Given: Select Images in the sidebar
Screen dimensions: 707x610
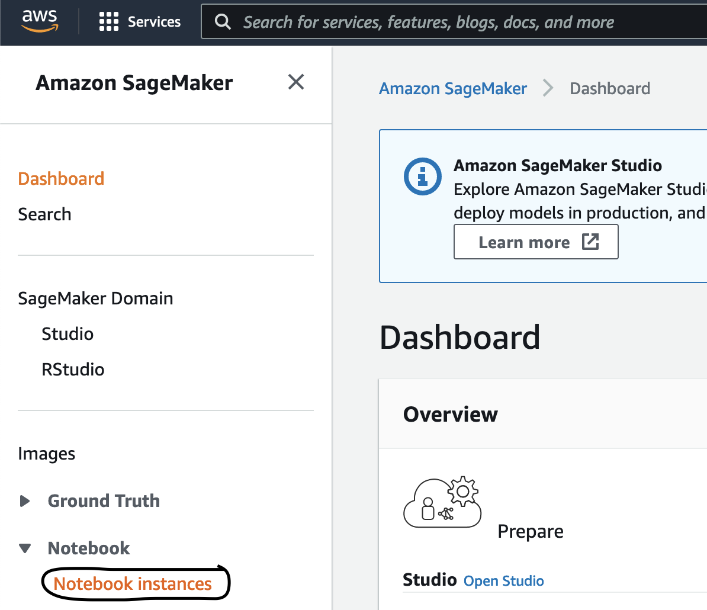Looking at the screenshot, I should coord(47,454).
